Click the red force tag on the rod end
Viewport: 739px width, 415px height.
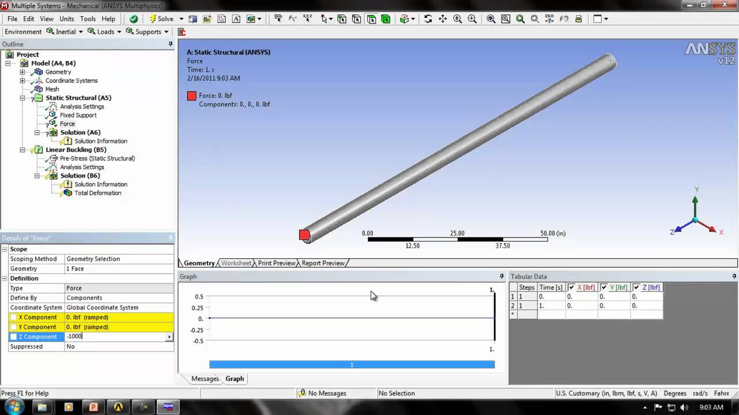[304, 235]
